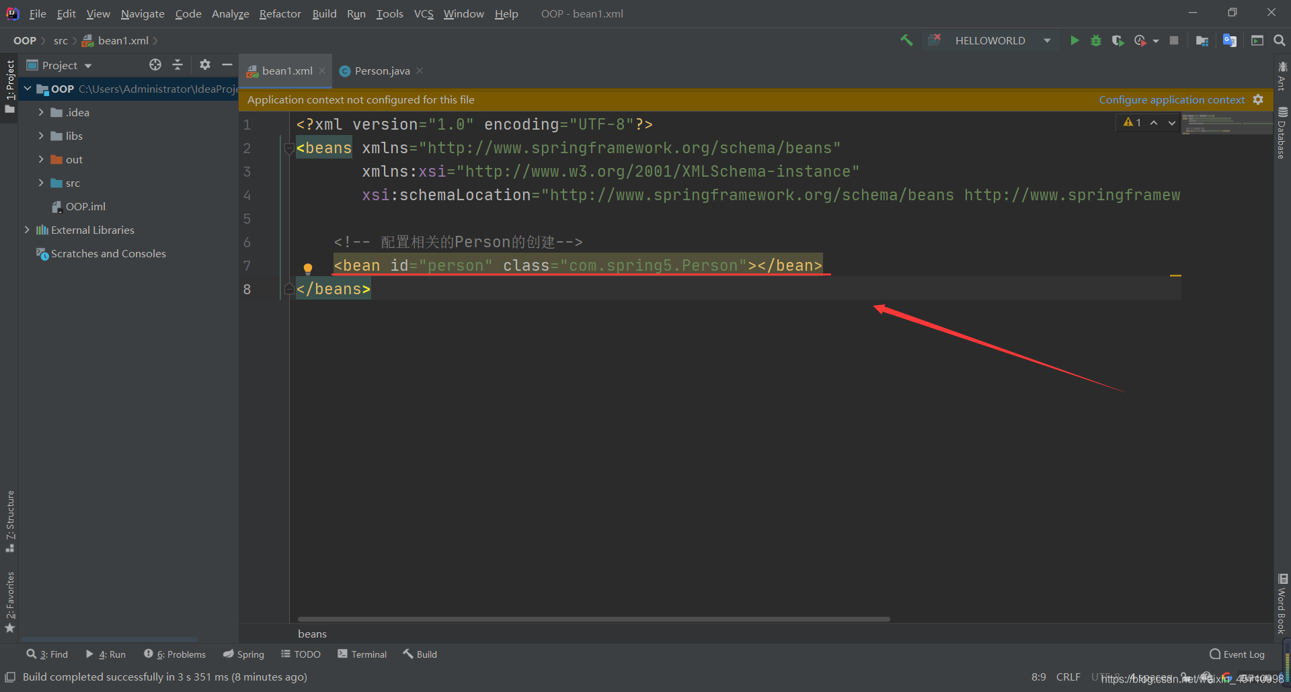Screen dimensions: 1291x692
Task: Open the Terminal tool window
Action: pyautogui.click(x=362, y=654)
